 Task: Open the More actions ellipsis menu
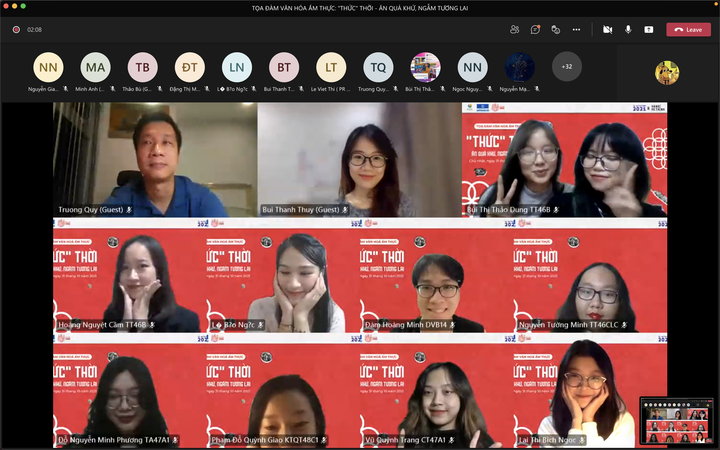tap(576, 30)
